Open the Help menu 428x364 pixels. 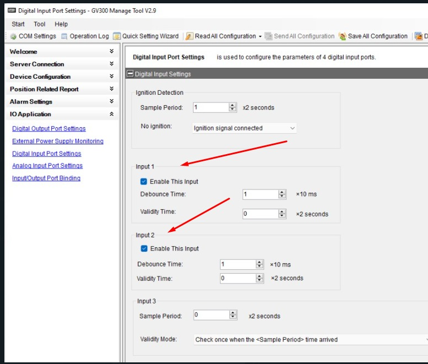[61, 24]
